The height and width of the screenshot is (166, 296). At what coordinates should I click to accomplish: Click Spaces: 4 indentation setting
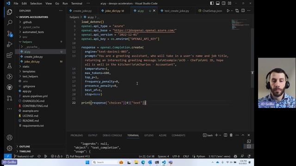(163, 156)
